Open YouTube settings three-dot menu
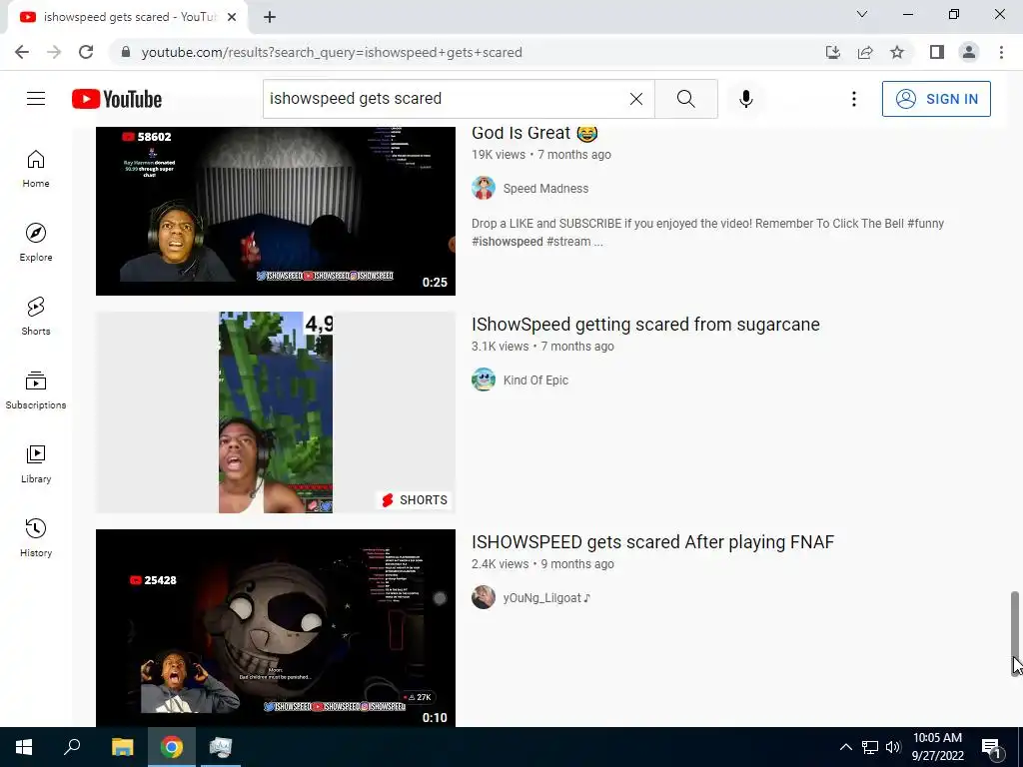This screenshot has height=767, width=1023. coord(853,99)
